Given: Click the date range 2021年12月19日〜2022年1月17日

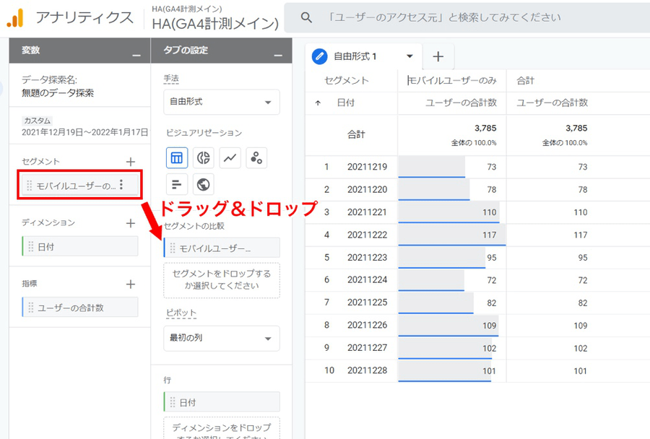Looking at the screenshot, I should click(x=84, y=132).
